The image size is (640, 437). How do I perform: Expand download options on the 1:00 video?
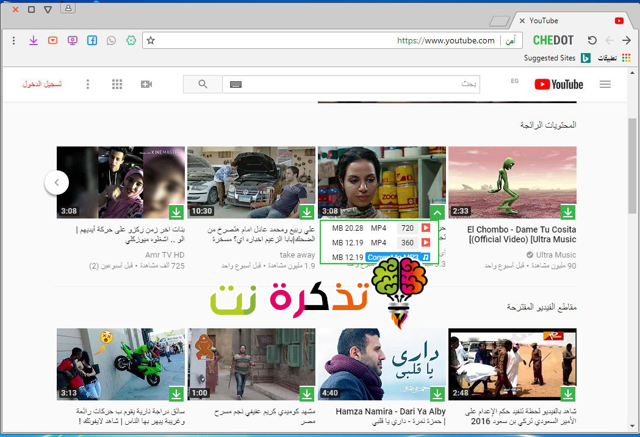(x=306, y=394)
